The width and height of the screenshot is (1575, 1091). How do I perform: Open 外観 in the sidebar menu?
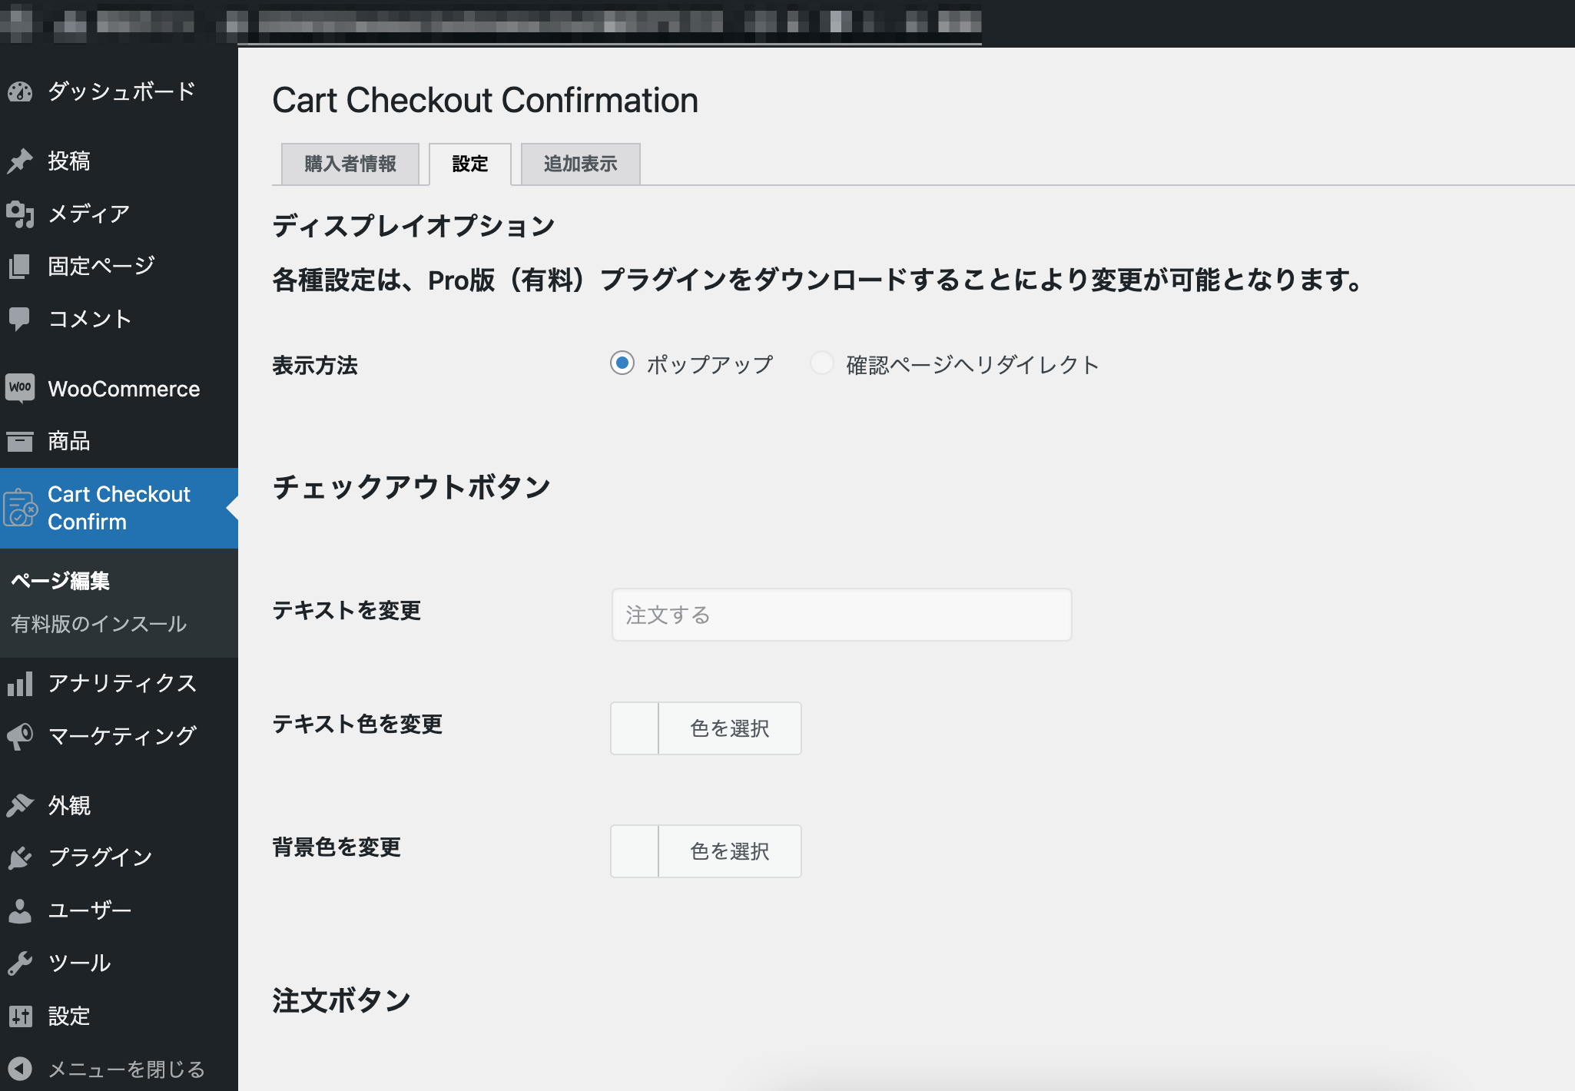[119, 805]
